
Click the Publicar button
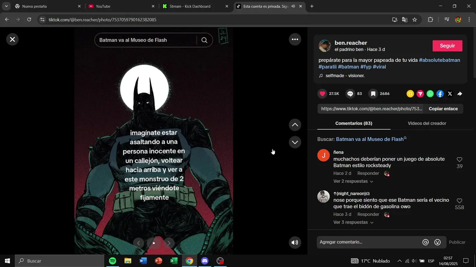457,242
